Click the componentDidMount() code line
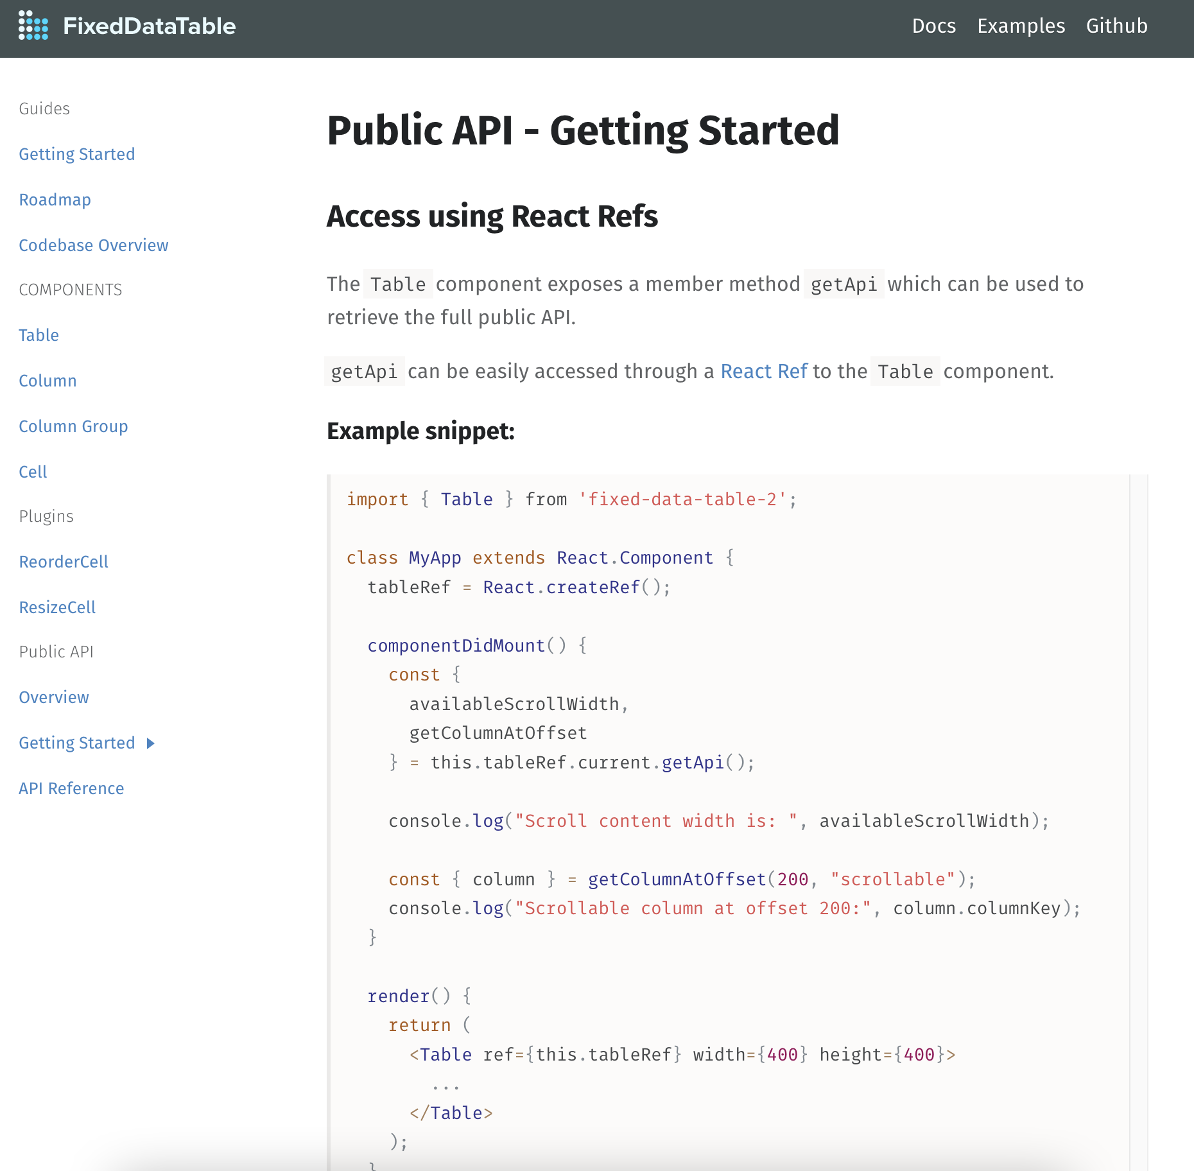This screenshot has height=1171, width=1194. click(x=477, y=646)
